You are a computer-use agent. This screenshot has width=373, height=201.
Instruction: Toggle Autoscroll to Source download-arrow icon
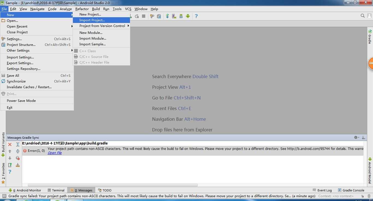click(x=18, y=165)
